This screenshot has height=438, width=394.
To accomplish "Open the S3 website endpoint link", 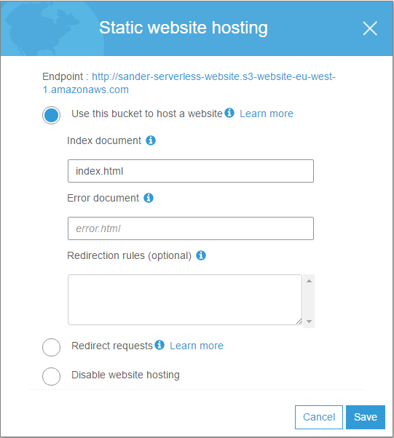I will (189, 83).
